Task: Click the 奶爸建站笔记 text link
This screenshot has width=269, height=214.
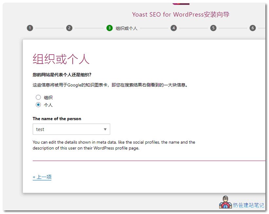Action: tap(248, 205)
